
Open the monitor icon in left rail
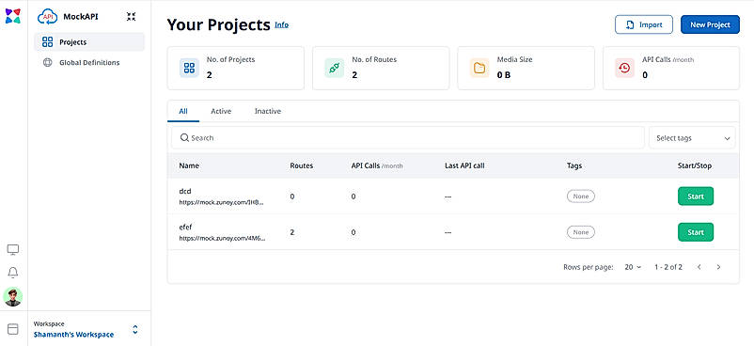coord(13,250)
